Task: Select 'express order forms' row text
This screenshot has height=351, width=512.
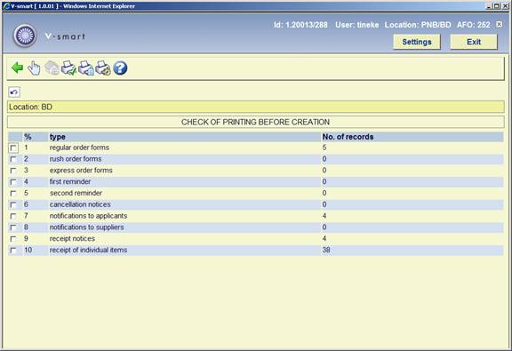Action: click(x=81, y=171)
